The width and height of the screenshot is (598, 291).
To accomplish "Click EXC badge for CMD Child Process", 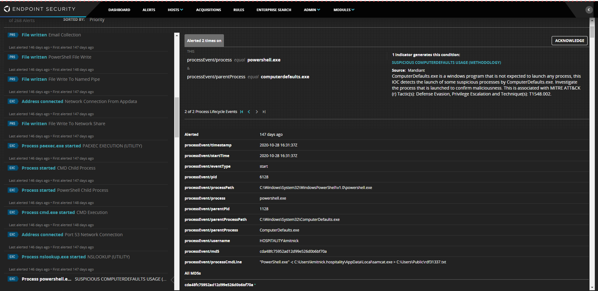I will point(13,168).
